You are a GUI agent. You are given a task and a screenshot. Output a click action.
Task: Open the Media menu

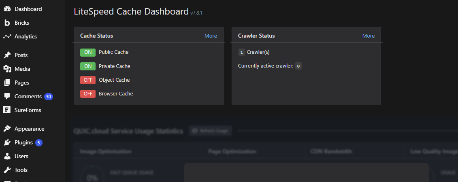coord(22,69)
